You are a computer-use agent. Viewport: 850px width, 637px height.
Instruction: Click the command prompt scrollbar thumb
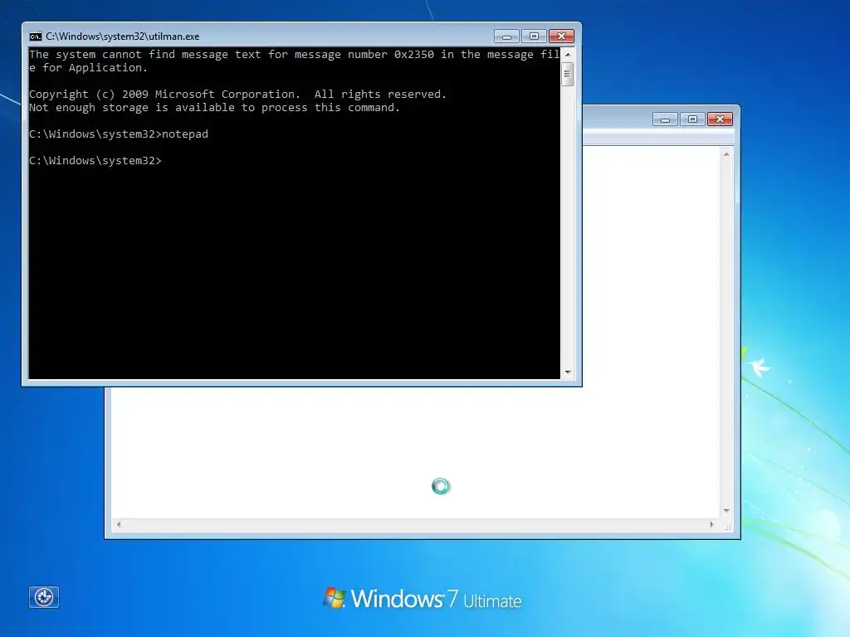pyautogui.click(x=568, y=74)
